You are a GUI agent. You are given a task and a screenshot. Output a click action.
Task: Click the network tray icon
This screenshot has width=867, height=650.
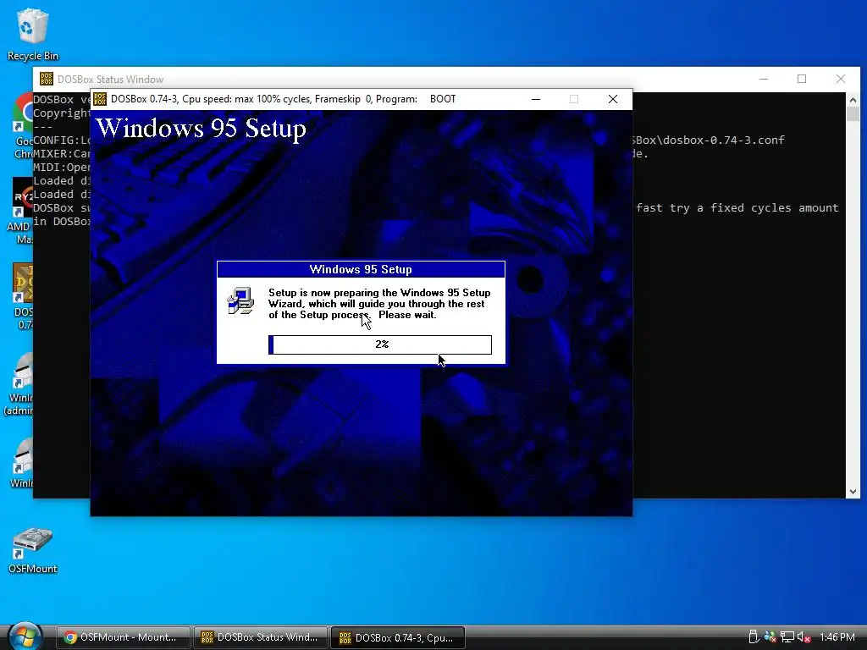pos(787,637)
